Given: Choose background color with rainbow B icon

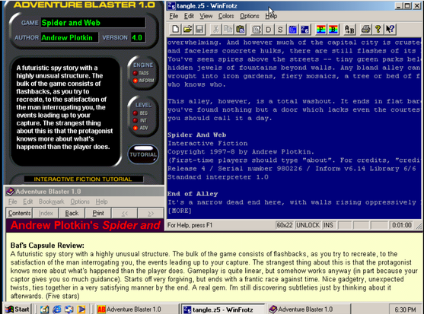Looking at the screenshot, I should [333, 29].
